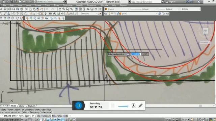The width and height of the screenshot is (216, 121).
Task: Click the Top face of ViewCube
Action: coord(205,31)
